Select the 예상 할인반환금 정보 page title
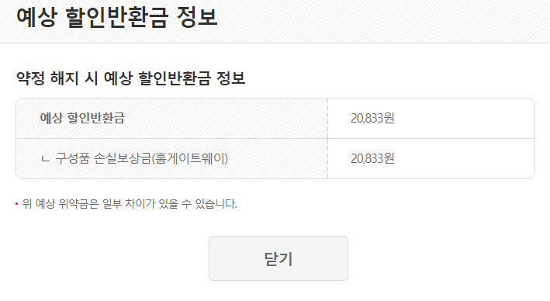The width and height of the screenshot is (550, 301). click(117, 17)
